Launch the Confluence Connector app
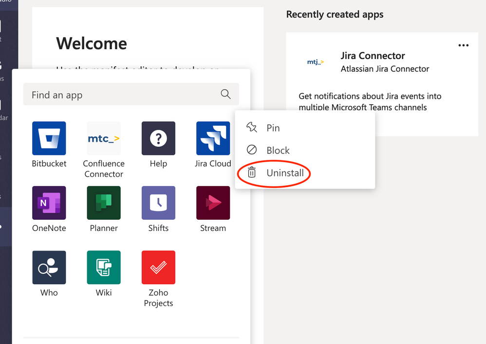The image size is (486, 344). tap(104, 138)
